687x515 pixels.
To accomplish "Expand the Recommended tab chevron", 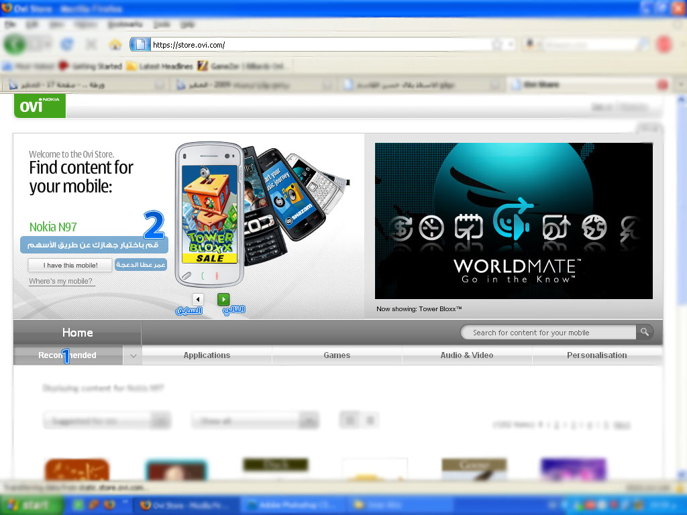I will (x=134, y=355).
